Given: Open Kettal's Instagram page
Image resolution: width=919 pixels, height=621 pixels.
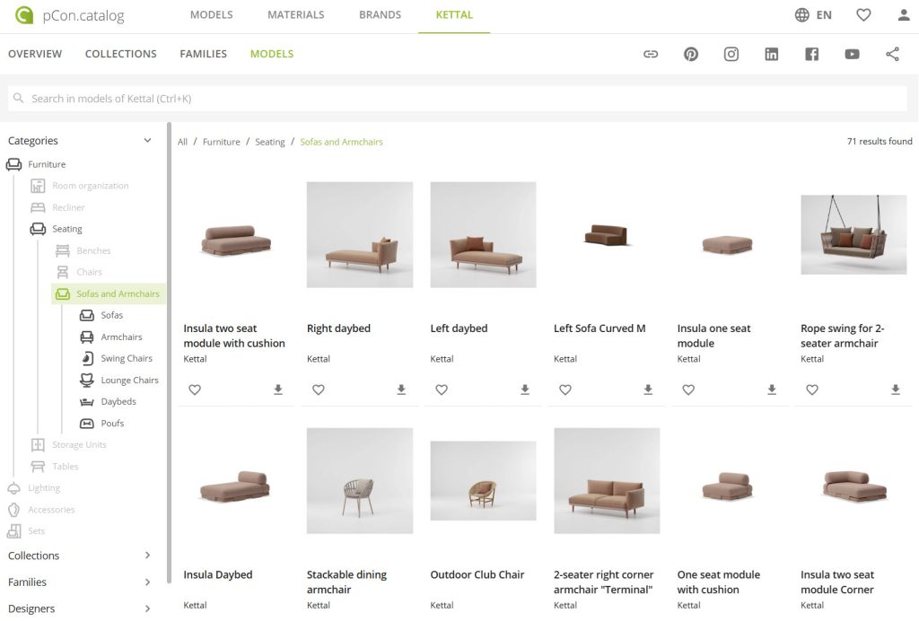Looking at the screenshot, I should click(731, 54).
